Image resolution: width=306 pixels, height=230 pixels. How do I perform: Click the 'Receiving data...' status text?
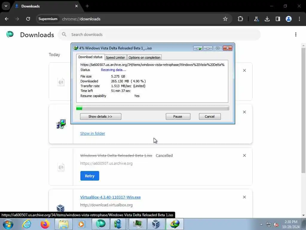113,70
